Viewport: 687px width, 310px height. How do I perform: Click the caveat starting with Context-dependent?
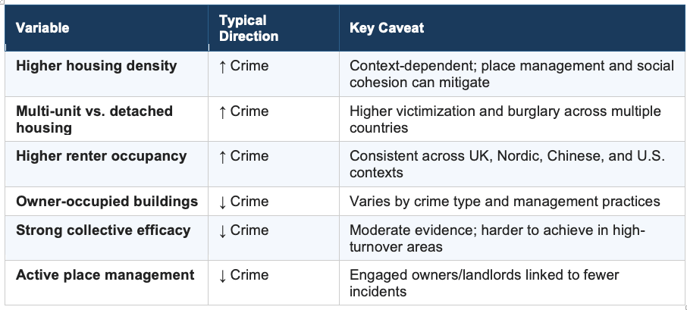(x=511, y=74)
